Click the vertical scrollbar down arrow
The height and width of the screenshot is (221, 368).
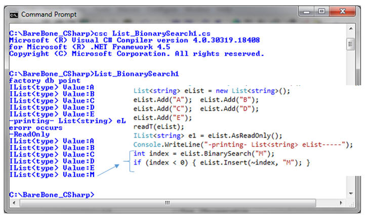point(350,193)
